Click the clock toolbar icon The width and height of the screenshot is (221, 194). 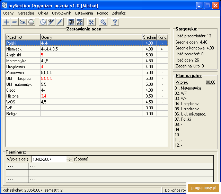pos(43,22)
